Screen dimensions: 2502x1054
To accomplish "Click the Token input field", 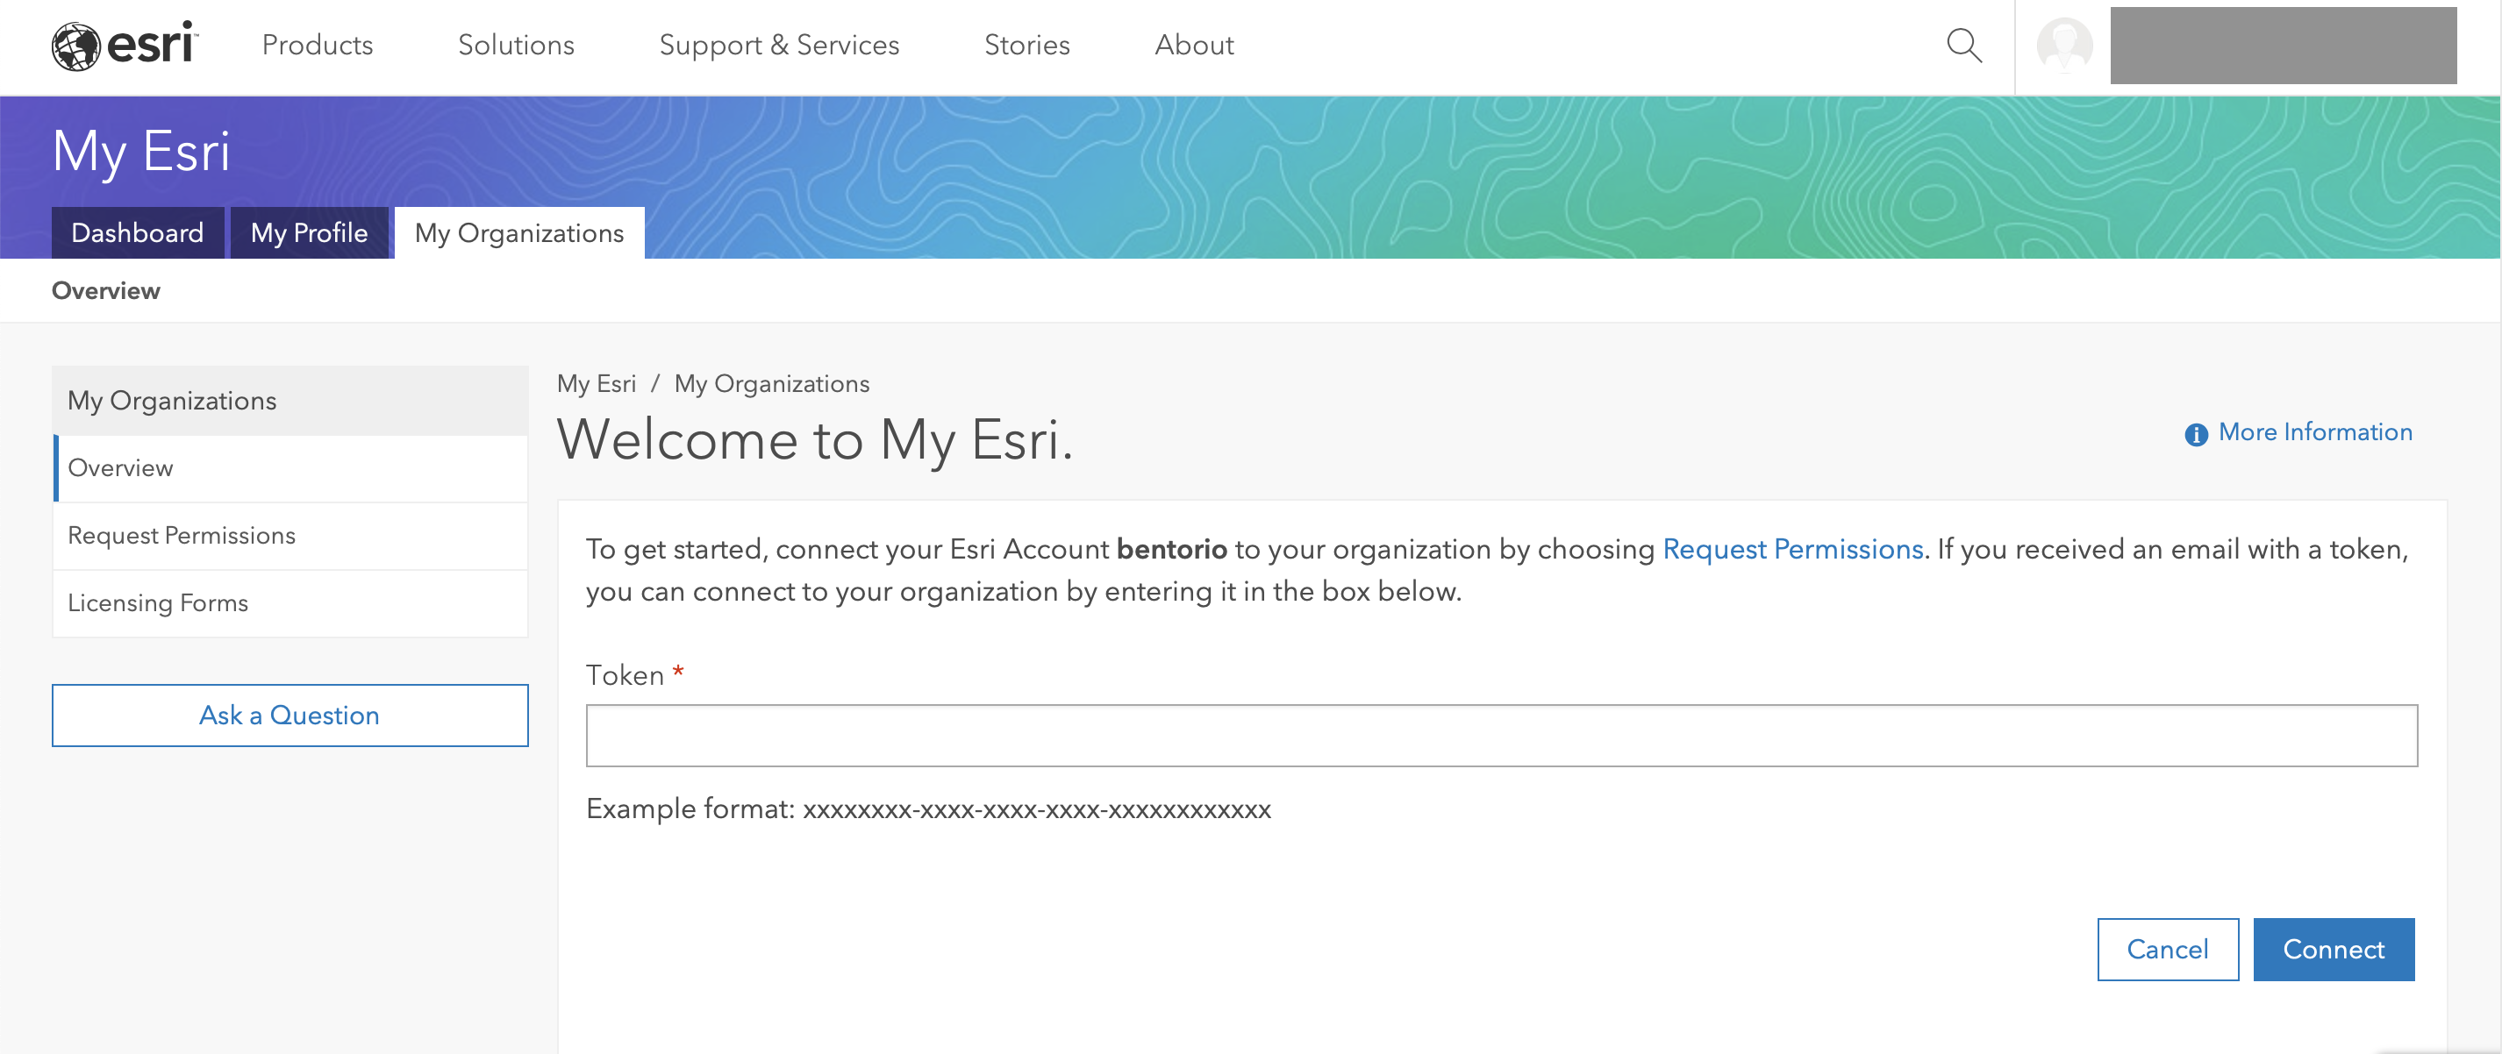I will tap(1501, 736).
